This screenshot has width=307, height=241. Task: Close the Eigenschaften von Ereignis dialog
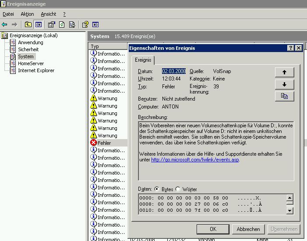coord(298,48)
